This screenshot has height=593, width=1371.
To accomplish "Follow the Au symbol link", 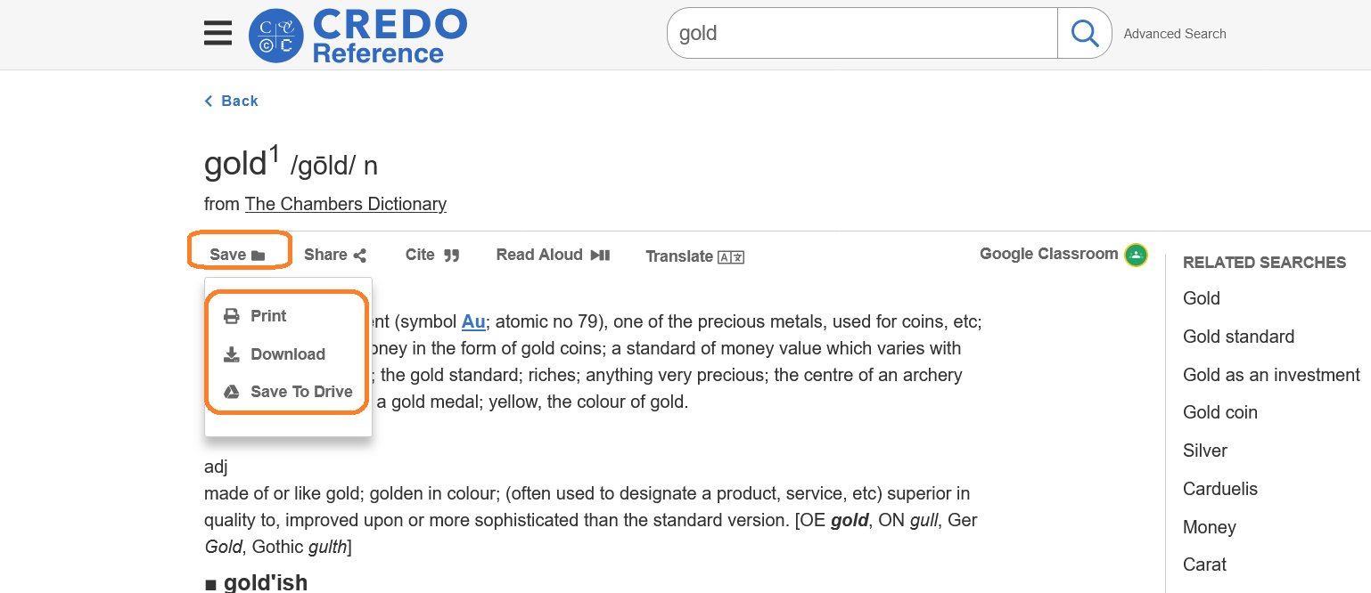I will click(x=473, y=321).
